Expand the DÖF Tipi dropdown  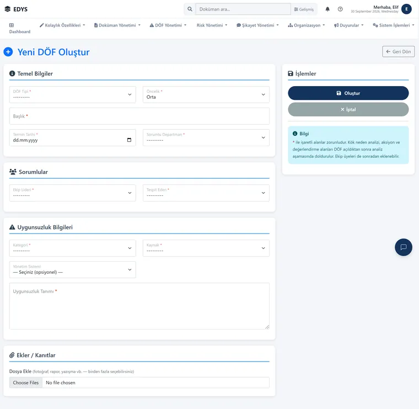pos(72,94)
